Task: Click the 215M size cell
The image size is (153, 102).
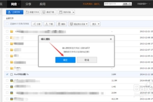Action: 114,93
